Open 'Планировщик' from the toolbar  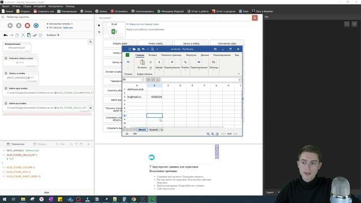tap(67, 11)
